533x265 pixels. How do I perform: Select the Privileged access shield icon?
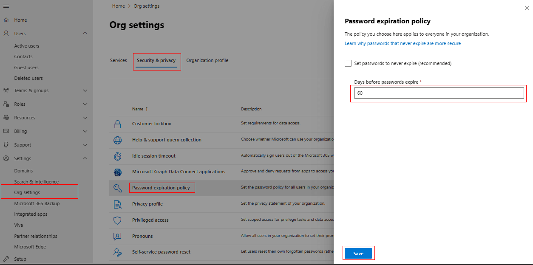click(x=117, y=220)
